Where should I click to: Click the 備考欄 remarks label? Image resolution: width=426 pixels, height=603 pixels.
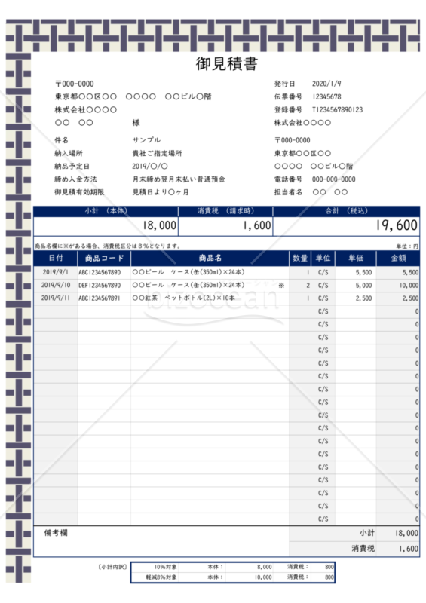coord(56,533)
